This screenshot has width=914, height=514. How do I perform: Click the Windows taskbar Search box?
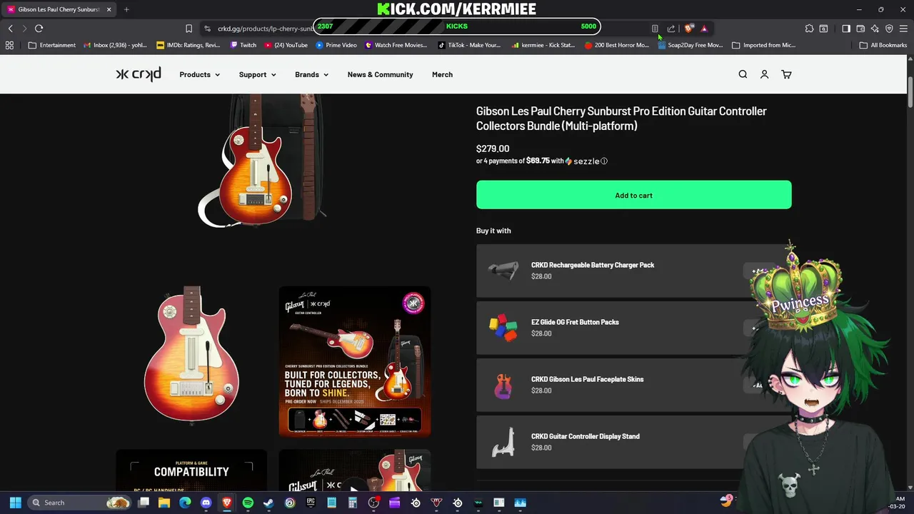point(79,503)
